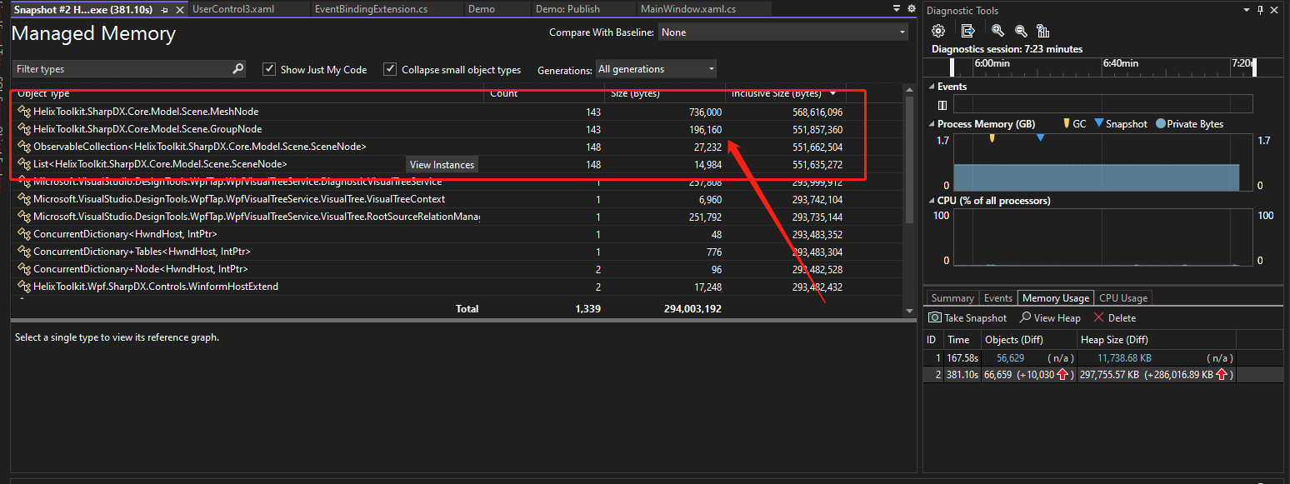Toggle the pin on Diagnostic Tools panel
Screen dimensions: 1290x484
(1259, 10)
